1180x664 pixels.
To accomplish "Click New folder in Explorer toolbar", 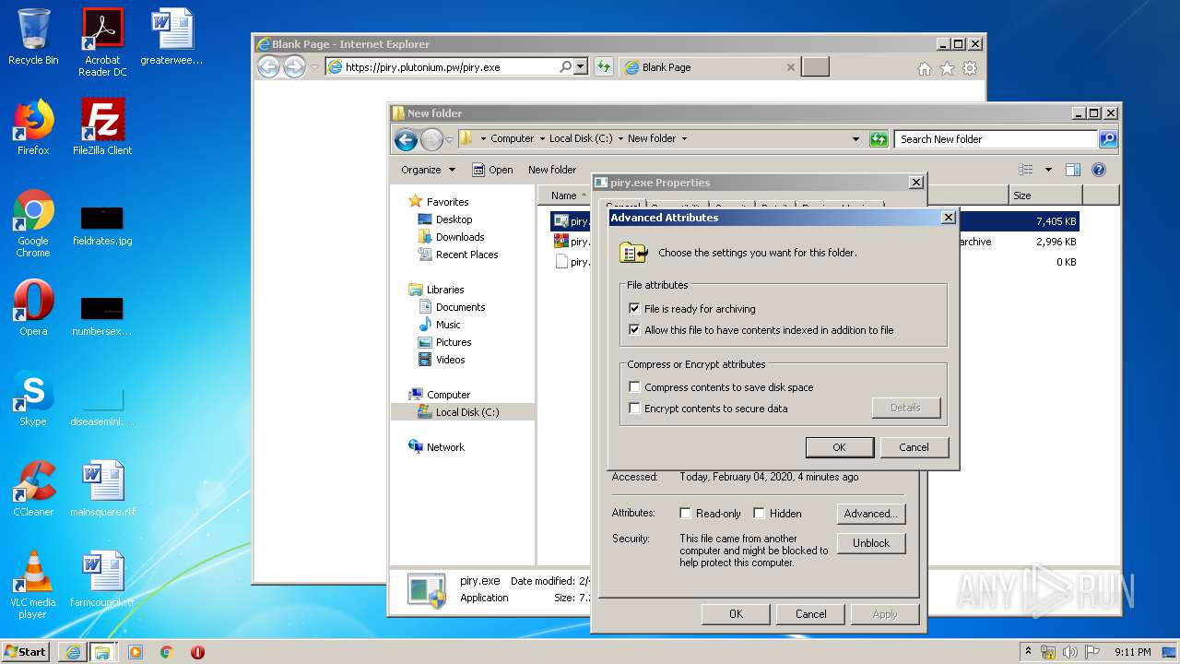I will tap(552, 170).
